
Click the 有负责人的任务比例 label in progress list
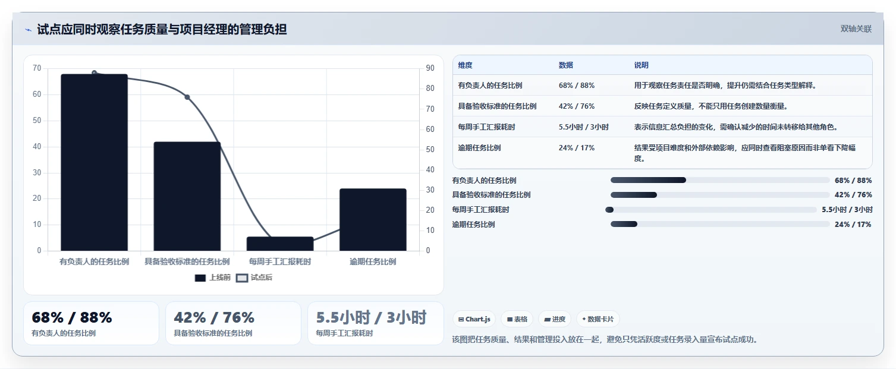point(484,180)
